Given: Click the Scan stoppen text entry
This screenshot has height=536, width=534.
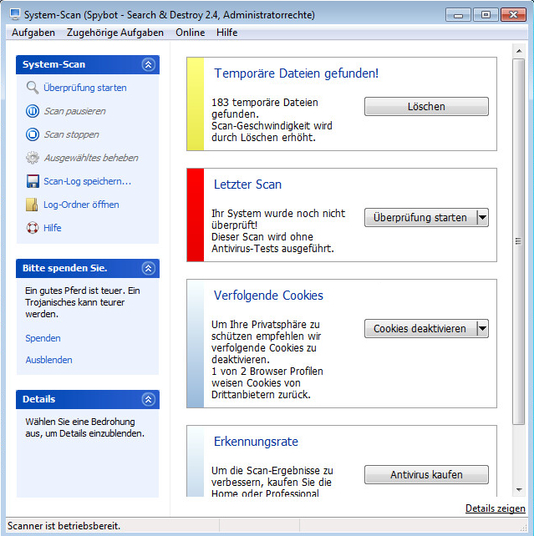Looking at the screenshot, I should 71,134.
